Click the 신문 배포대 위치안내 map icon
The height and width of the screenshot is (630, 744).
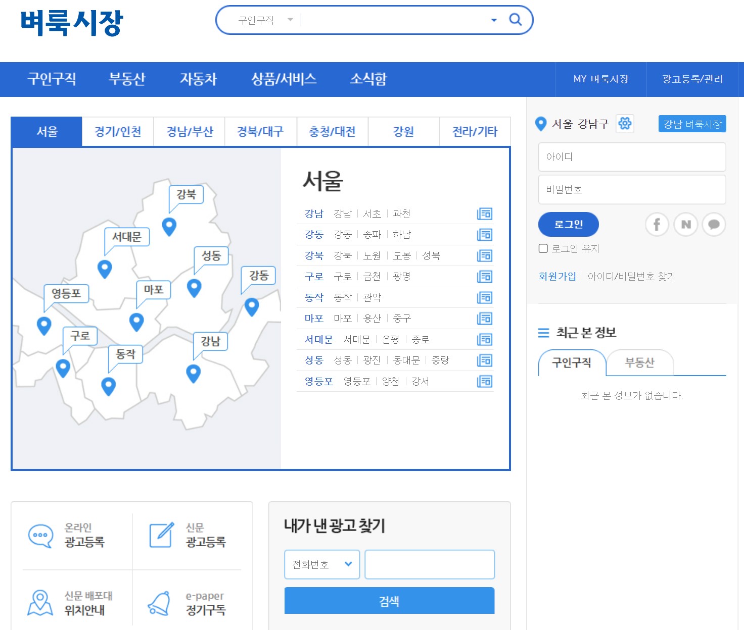[x=40, y=602]
